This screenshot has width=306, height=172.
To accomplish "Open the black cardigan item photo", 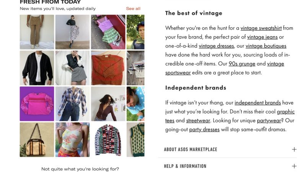I will 37,68.
